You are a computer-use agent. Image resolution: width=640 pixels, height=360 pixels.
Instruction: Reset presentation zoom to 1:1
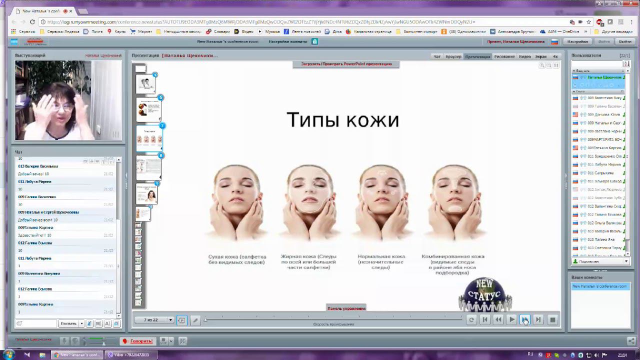click(556, 65)
